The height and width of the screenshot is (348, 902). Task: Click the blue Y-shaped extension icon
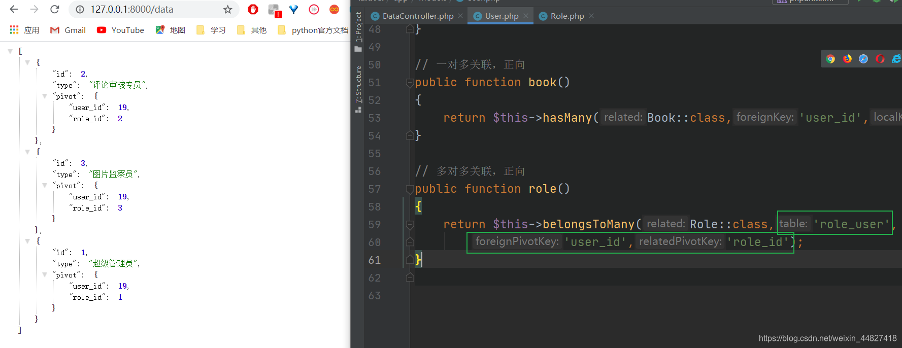click(294, 9)
